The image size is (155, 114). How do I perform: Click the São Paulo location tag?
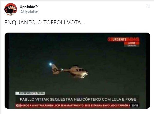coord(132,46)
